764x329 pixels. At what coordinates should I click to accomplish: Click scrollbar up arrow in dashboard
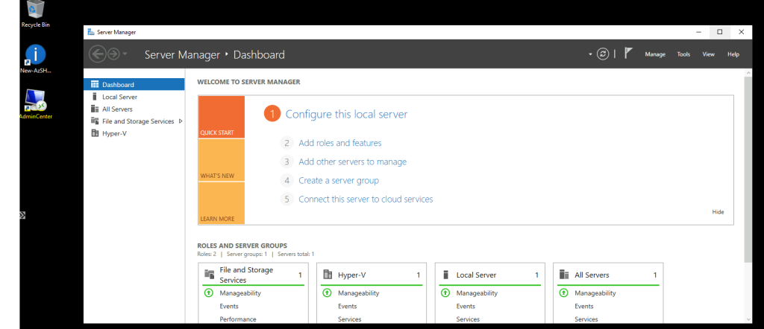[749, 72]
